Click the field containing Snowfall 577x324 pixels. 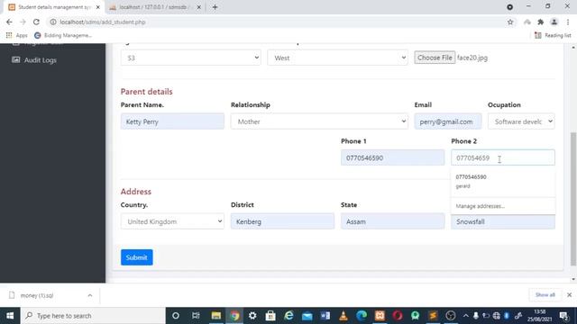pyautogui.click(x=503, y=221)
